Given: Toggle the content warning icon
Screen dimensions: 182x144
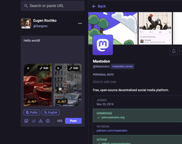Looking at the screenshot, I should pos(41,121).
